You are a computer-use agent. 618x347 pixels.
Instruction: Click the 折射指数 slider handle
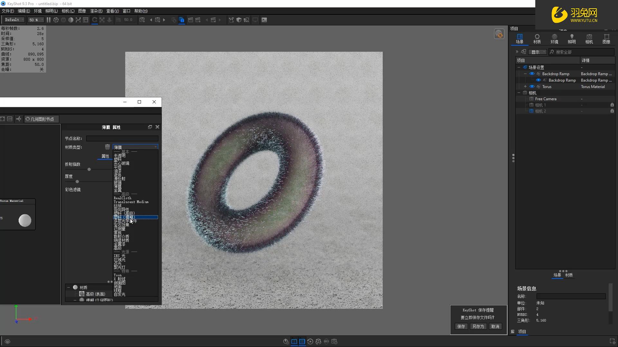coord(89,169)
